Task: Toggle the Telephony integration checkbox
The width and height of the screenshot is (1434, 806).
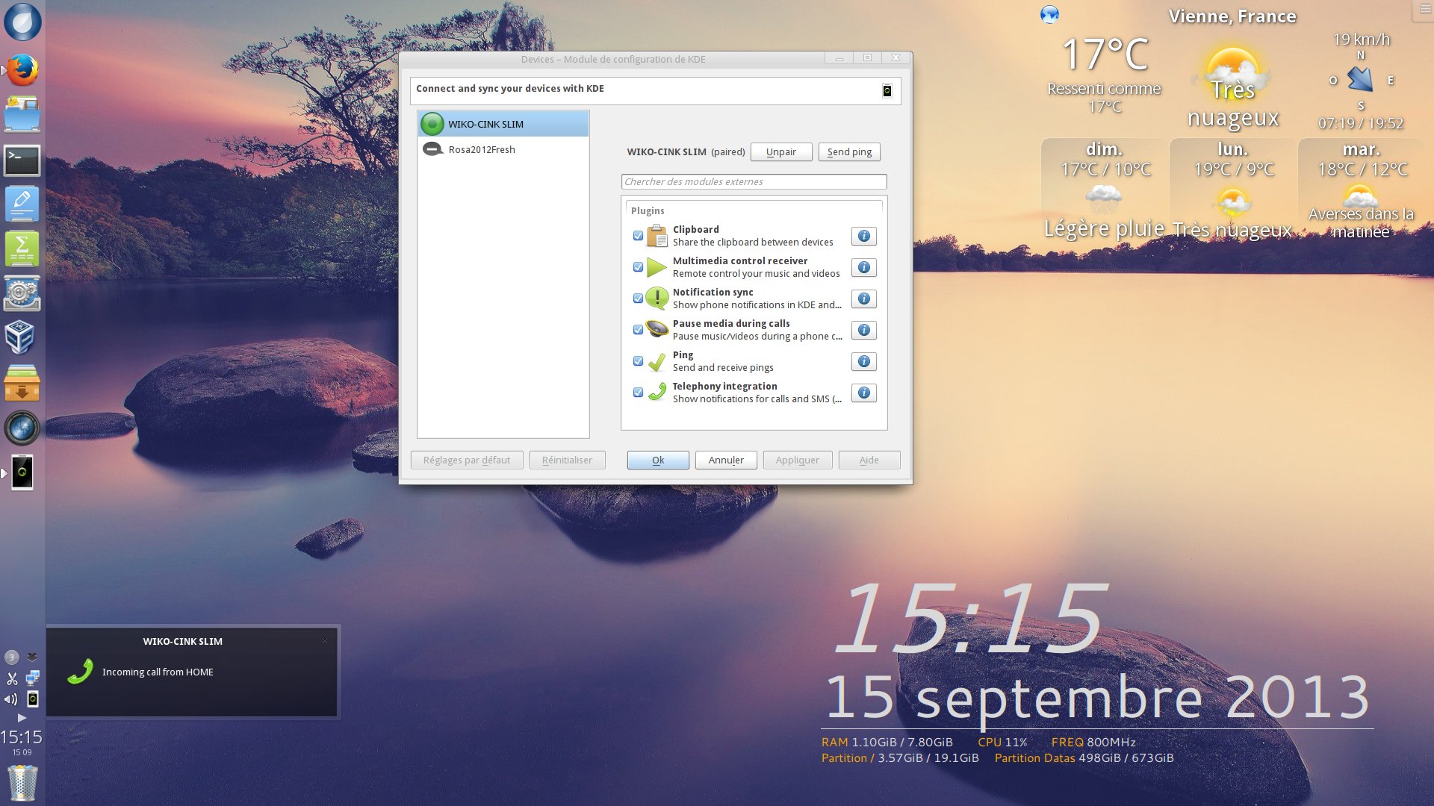Action: pos(638,393)
